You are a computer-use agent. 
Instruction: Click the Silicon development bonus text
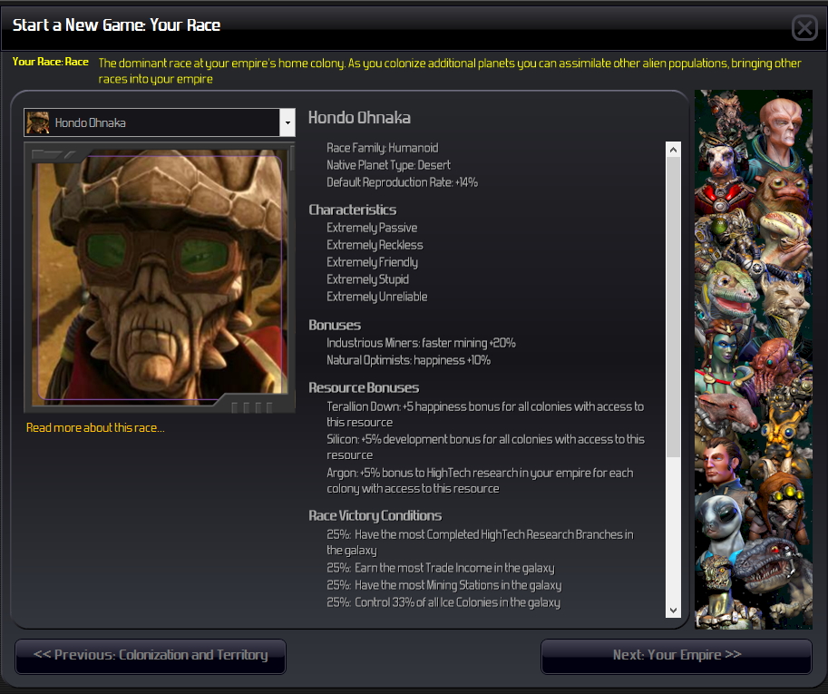(x=485, y=447)
